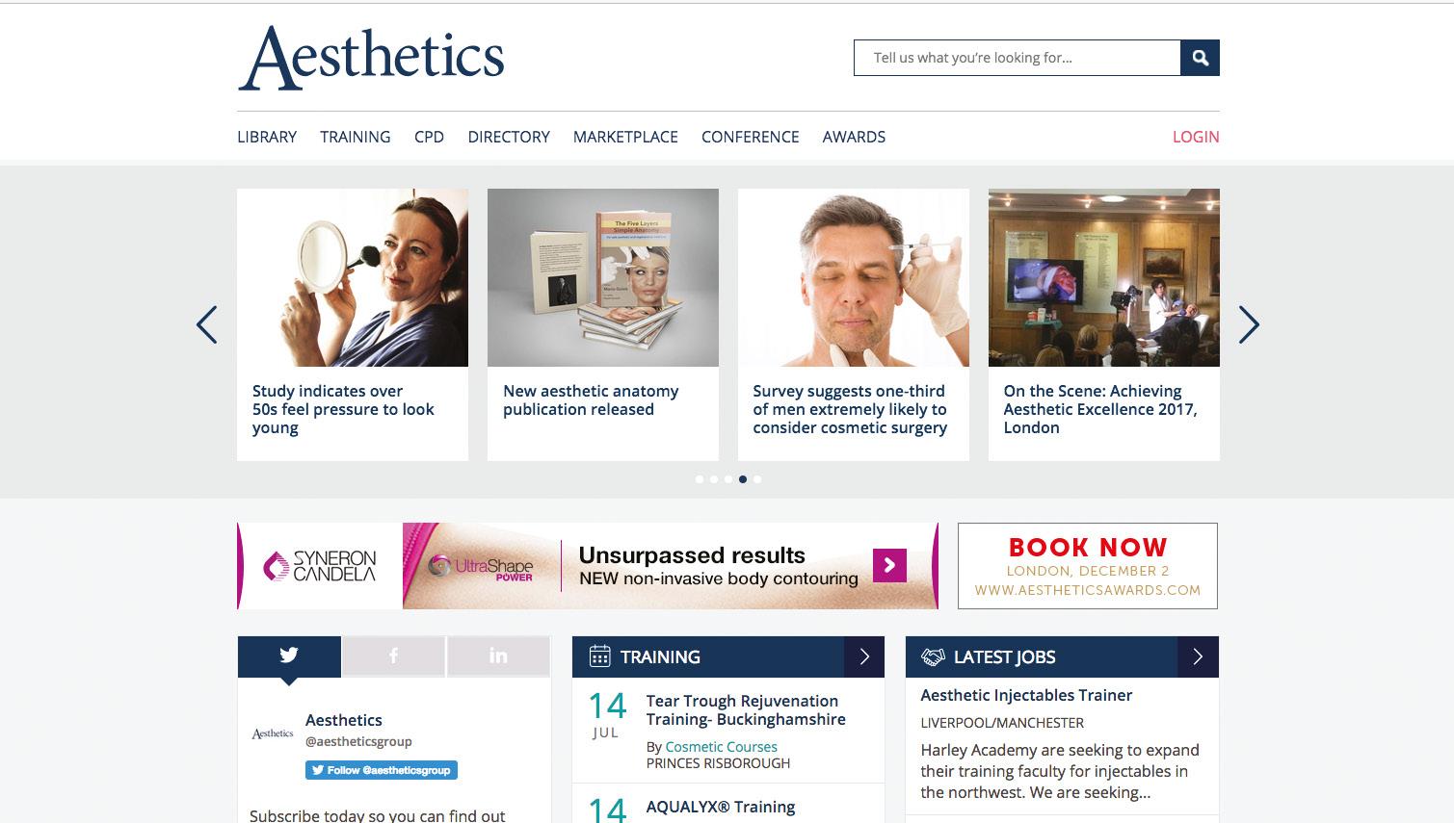
Task: Click the Training calendar icon
Action: pyautogui.click(x=599, y=656)
